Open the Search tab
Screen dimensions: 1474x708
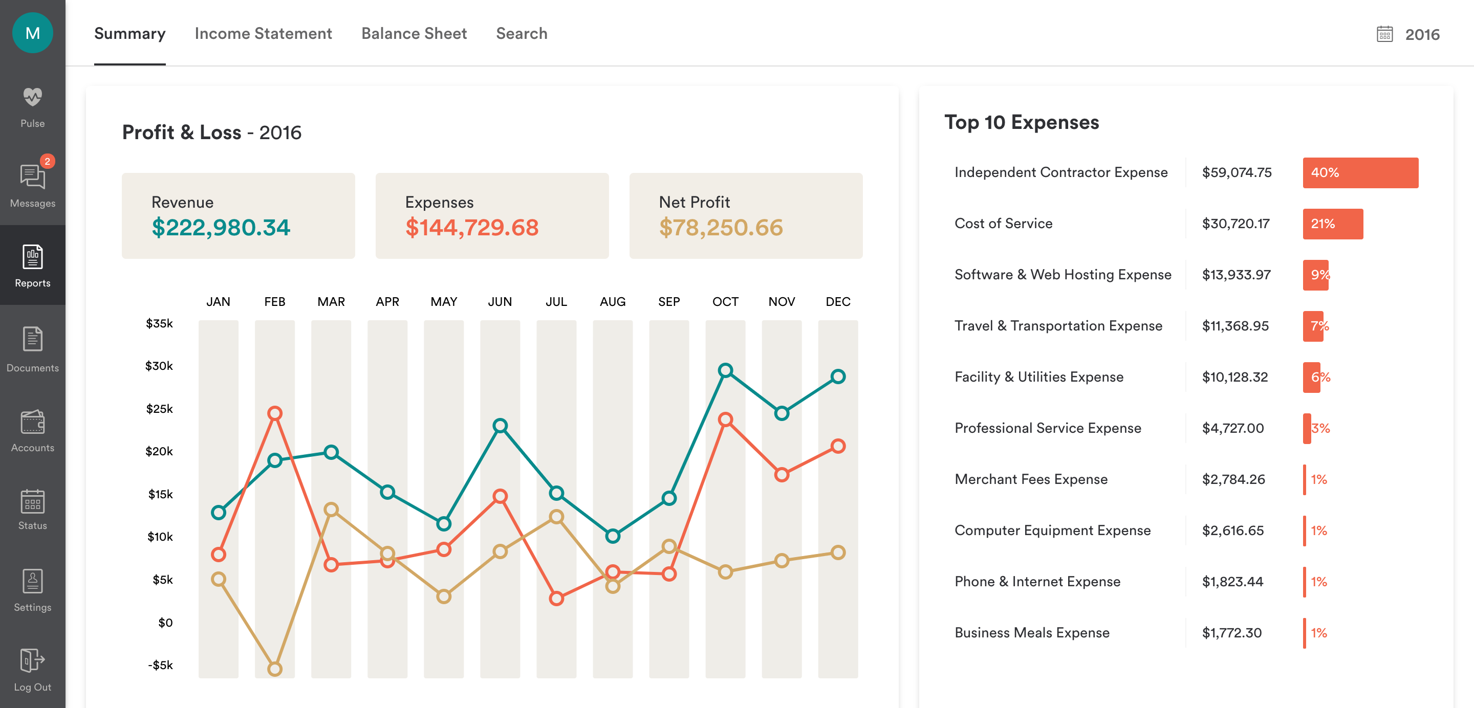point(522,34)
